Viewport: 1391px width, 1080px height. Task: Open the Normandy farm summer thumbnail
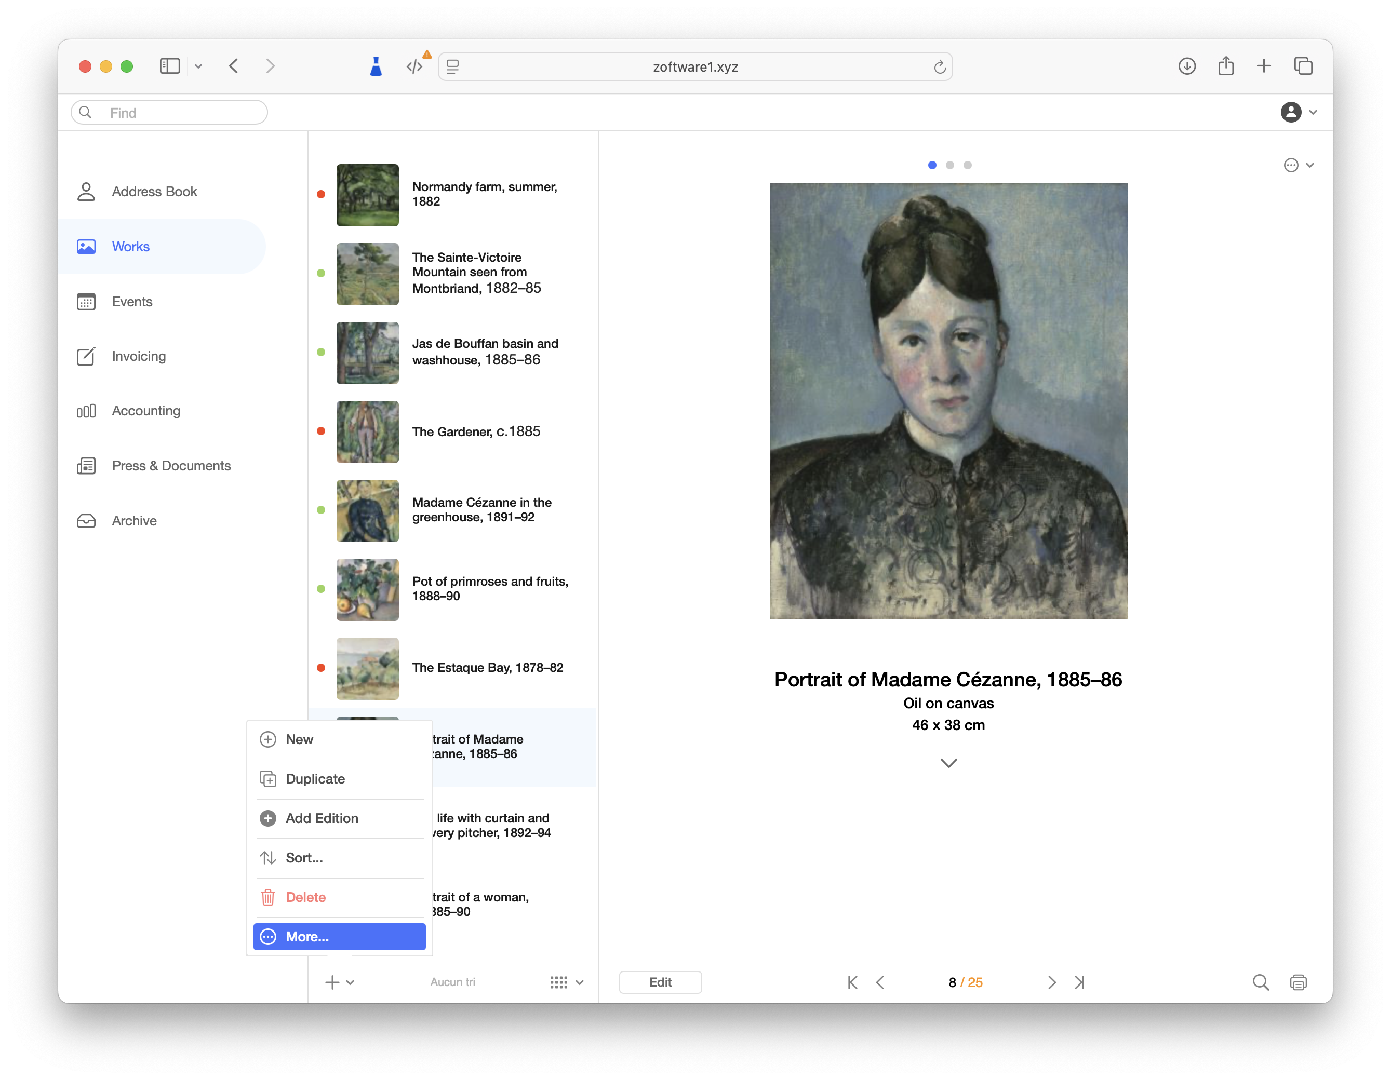click(x=368, y=195)
